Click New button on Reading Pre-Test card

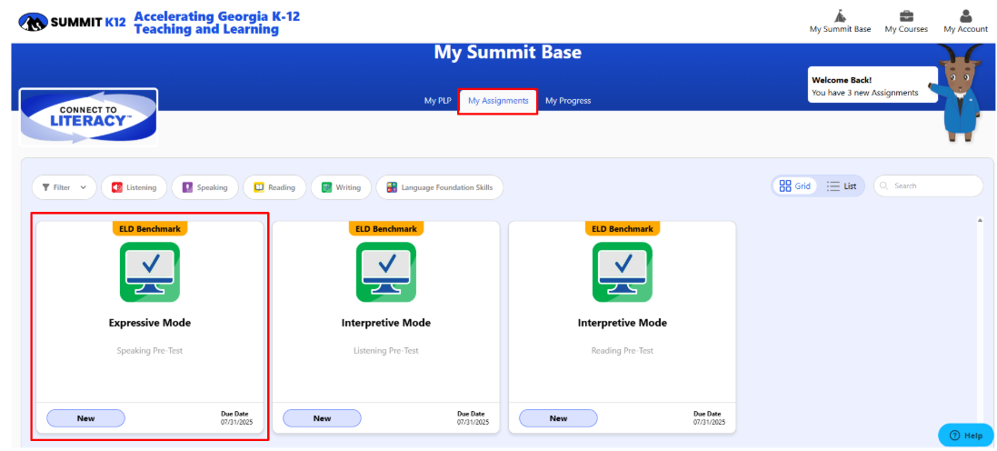558,418
